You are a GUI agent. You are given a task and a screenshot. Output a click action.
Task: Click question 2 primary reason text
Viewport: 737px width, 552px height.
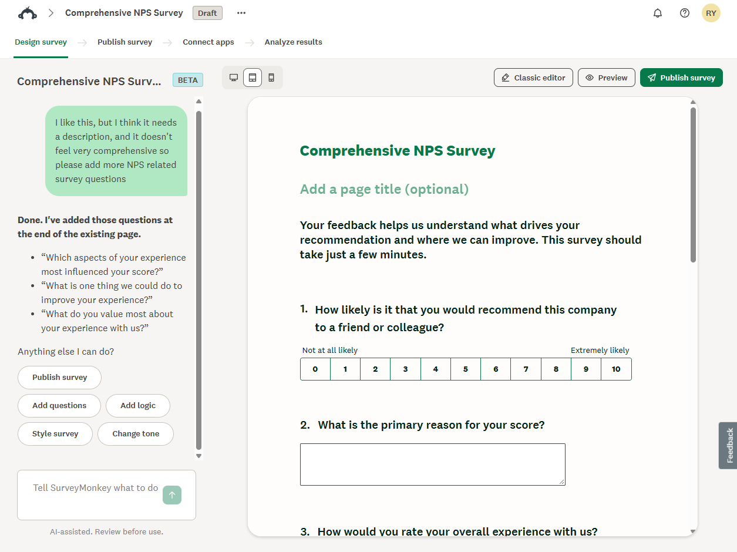(431, 425)
